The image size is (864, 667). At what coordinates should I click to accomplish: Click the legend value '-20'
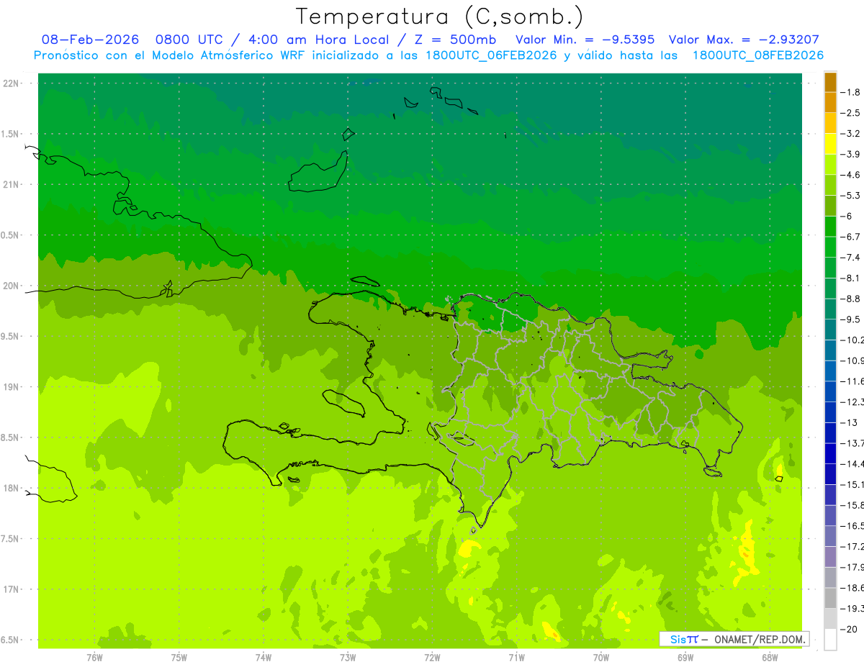point(849,630)
